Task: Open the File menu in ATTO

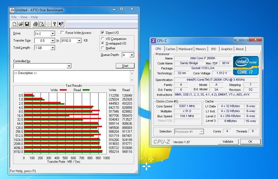Action: click(x=14, y=17)
